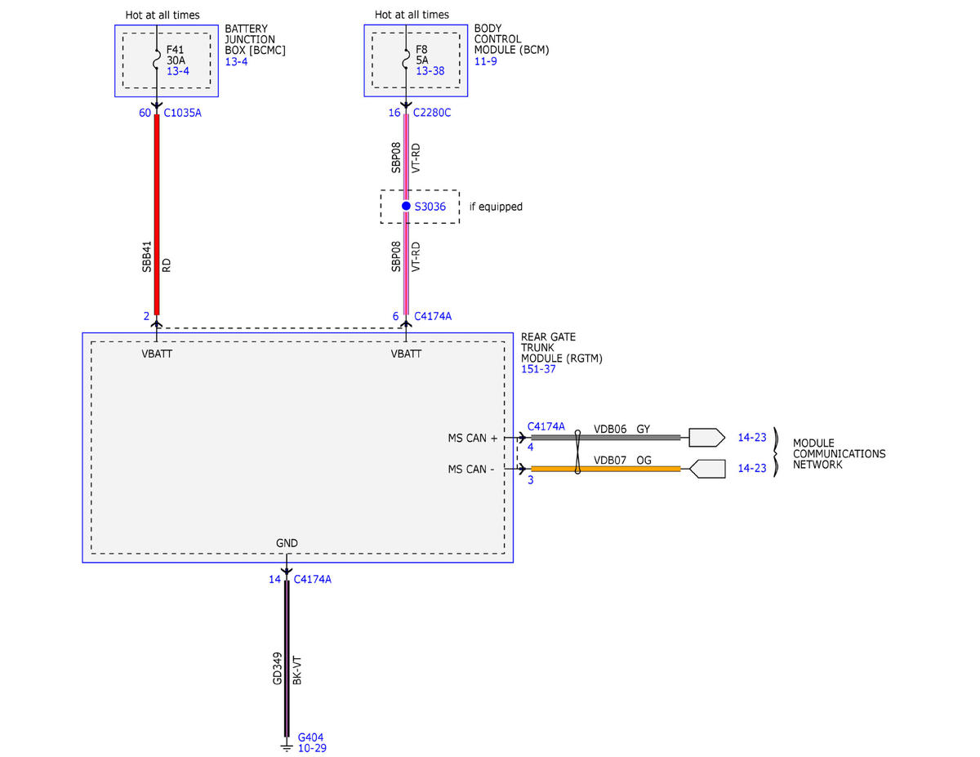Select the blue S3036 splice dot

(x=406, y=206)
